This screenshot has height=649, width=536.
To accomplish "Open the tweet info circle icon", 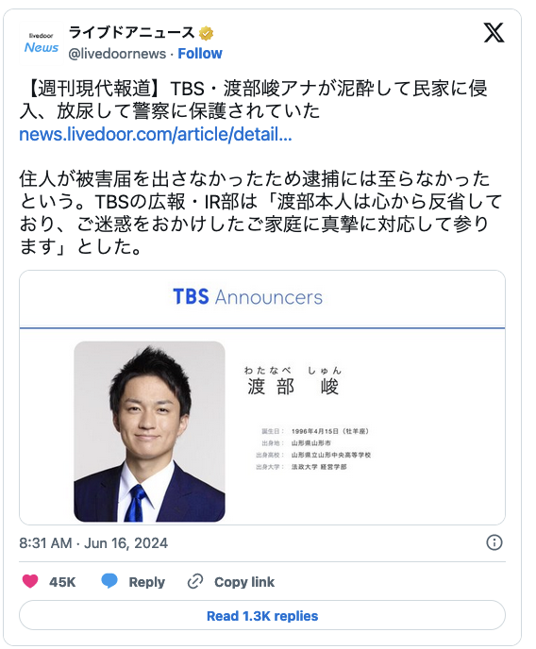I will pyautogui.click(x=494, y=542).
